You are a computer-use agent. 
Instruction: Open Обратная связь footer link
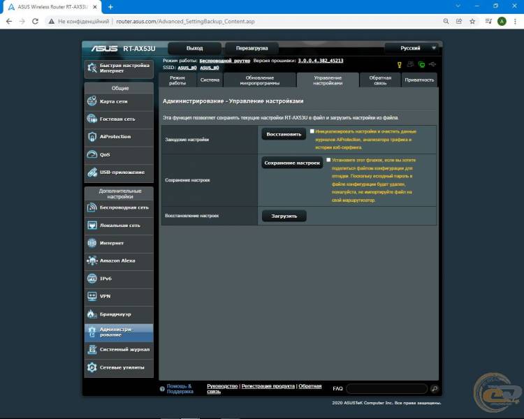click(264, 389)
